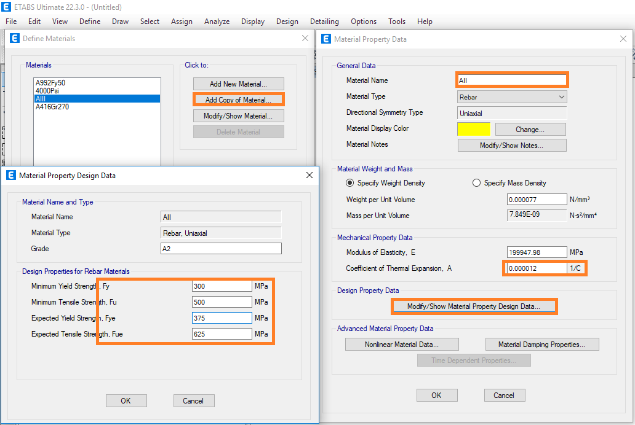
Task: Click OK in Material Property Design Data dialog
Action: (126, 400)
